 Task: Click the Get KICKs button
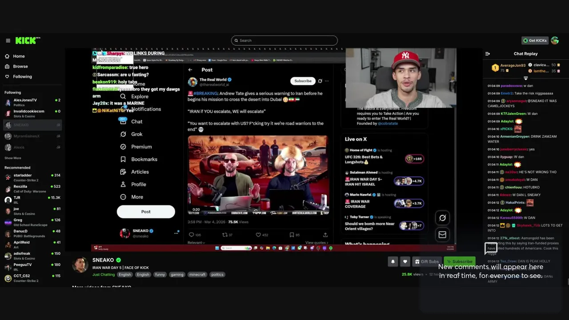click(535, 40)
